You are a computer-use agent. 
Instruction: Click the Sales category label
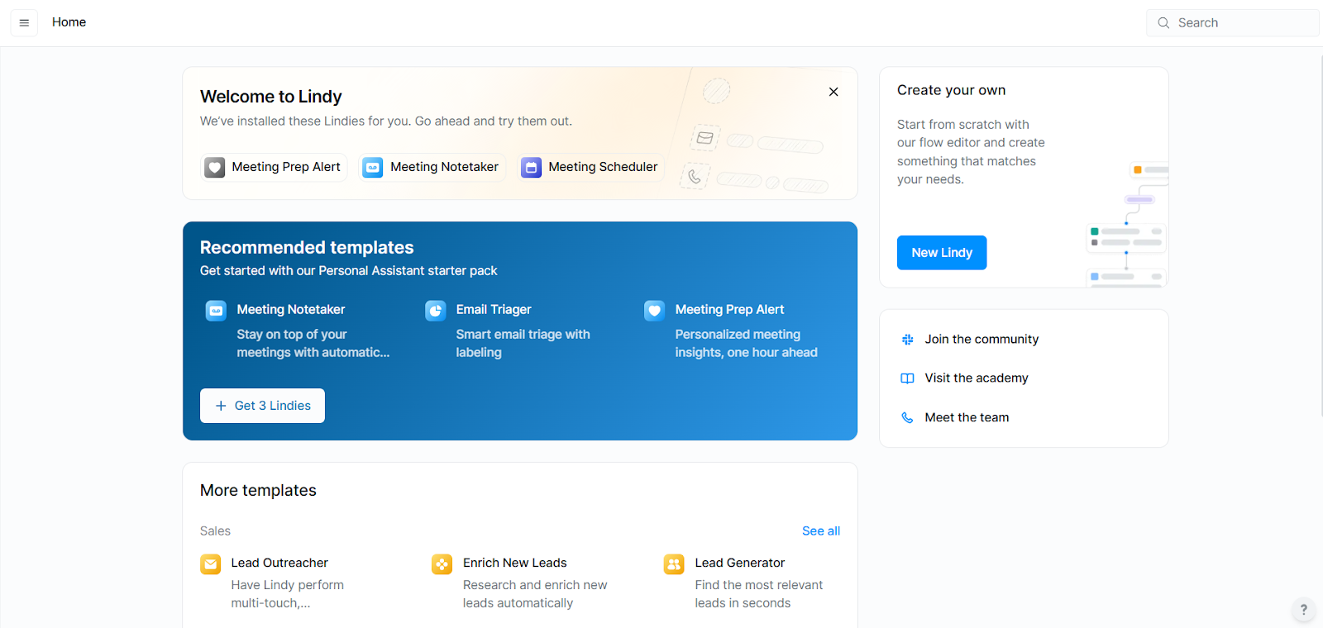coord(215,530)
